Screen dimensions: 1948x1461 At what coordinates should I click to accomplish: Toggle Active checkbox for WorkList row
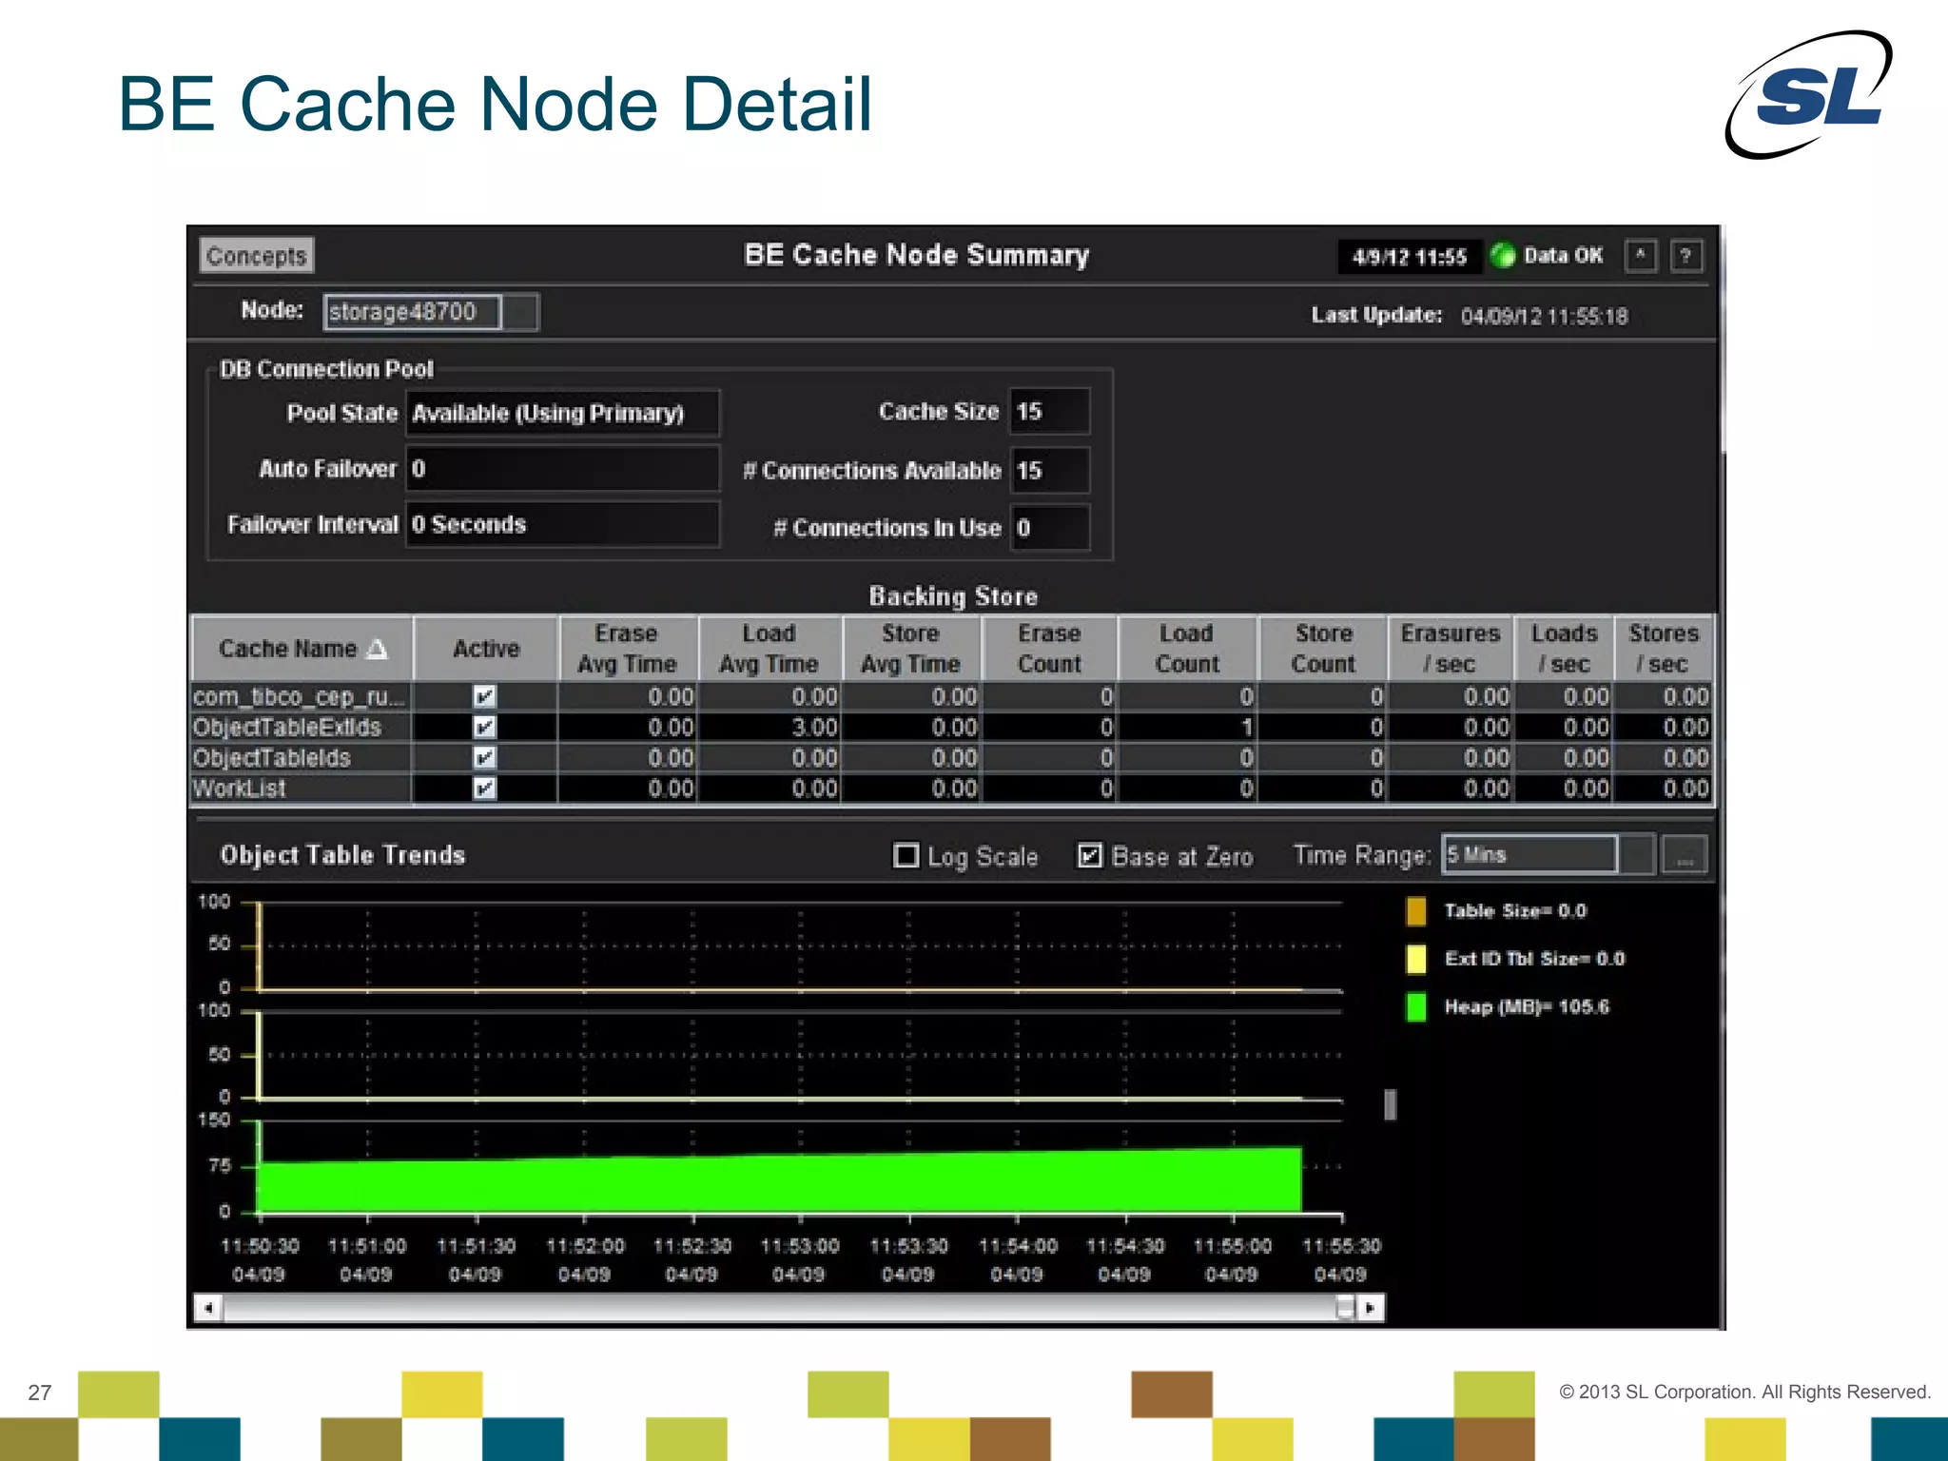coord(484,789)
